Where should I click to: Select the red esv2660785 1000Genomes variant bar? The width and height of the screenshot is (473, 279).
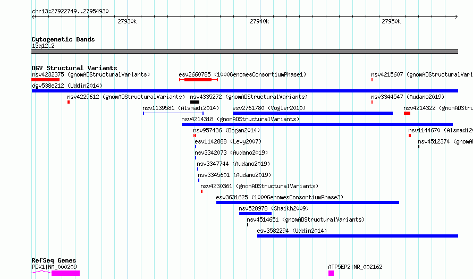[x=198, y=80]
